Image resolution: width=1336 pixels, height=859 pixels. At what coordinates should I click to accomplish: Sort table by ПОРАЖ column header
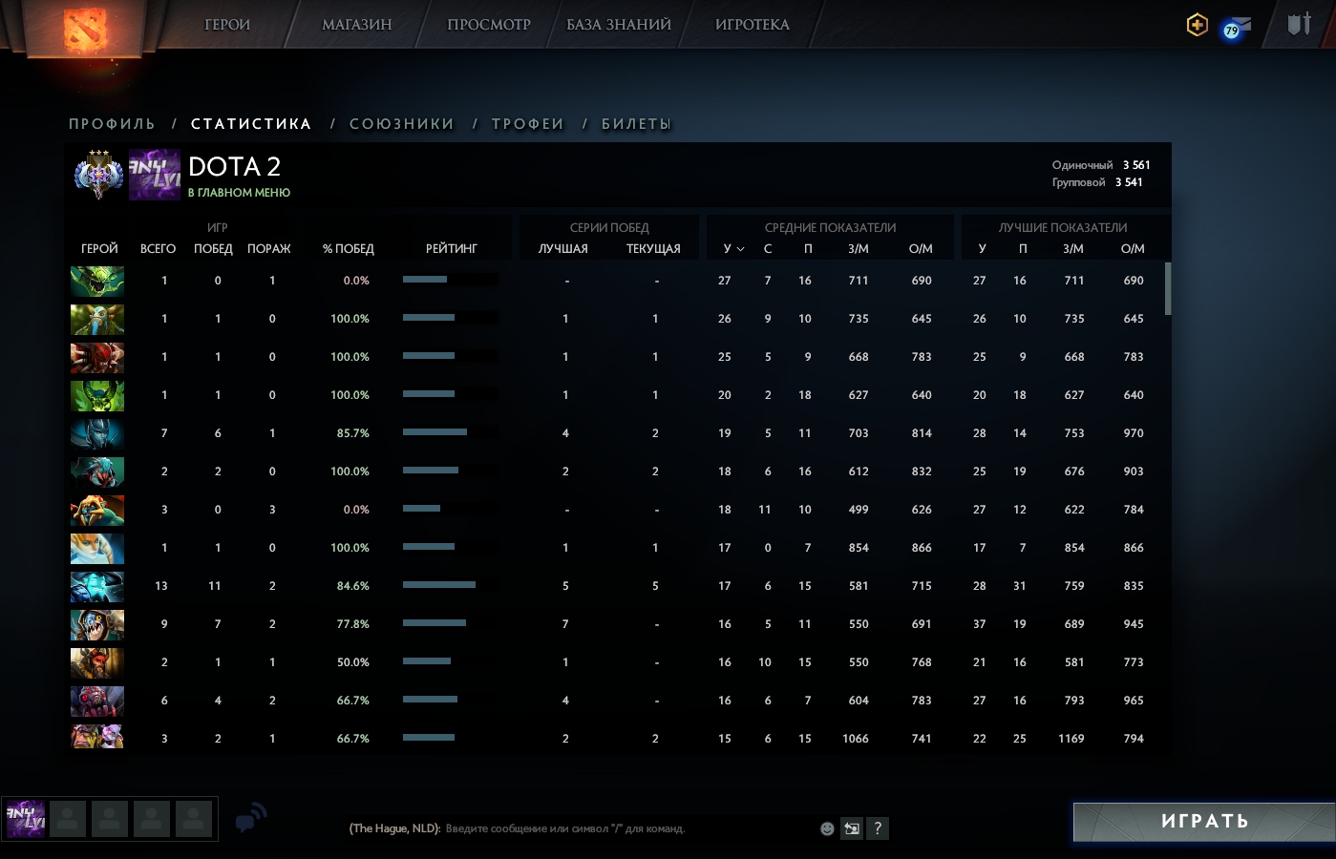268,249
